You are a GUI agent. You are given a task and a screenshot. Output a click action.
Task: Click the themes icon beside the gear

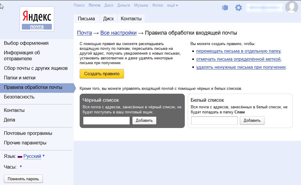pos(225,8)
